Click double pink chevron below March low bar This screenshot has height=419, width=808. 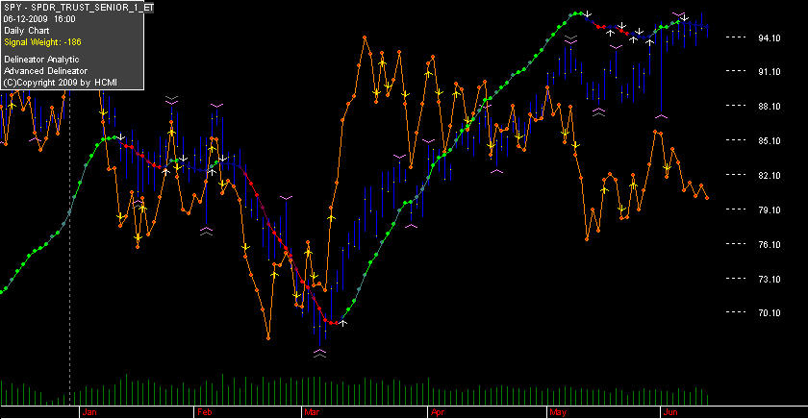pos(320,353)
